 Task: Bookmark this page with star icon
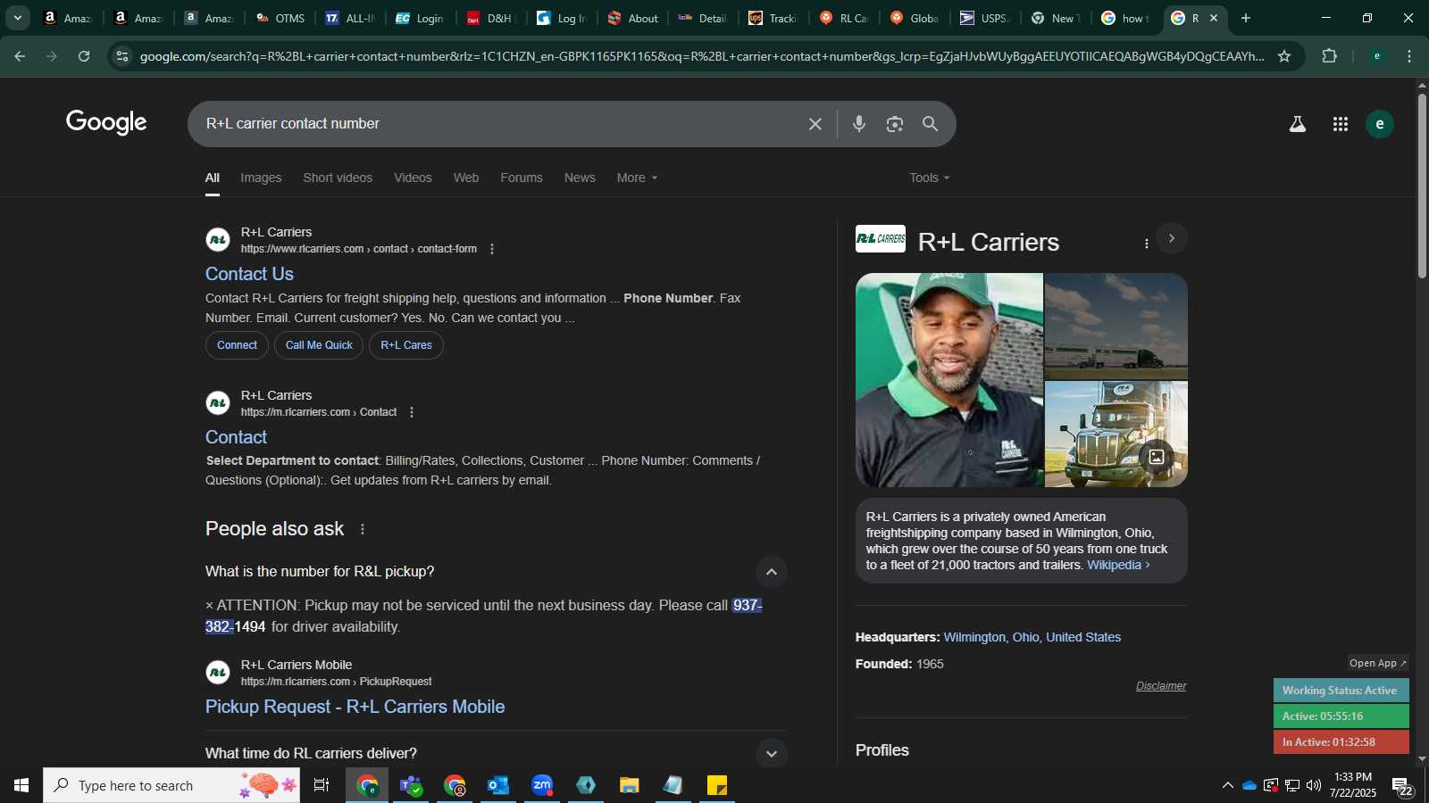tap(1284, 56)
